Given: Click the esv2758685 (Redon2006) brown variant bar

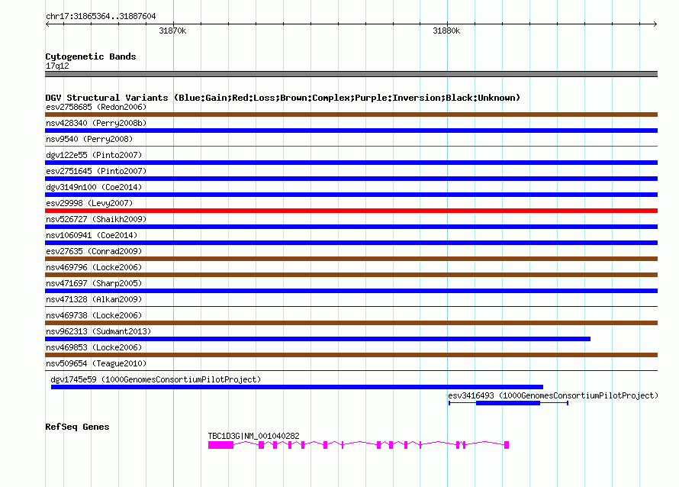Looking at the screenshot, I should click(x=351, y=114).
